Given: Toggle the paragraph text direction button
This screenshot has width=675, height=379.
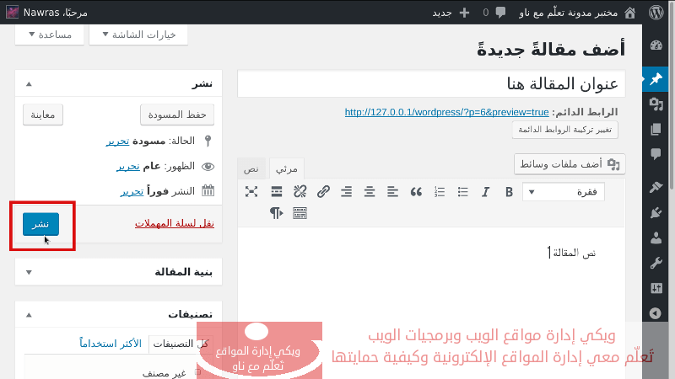Looking at the screenshot, I should coord(276,213).
